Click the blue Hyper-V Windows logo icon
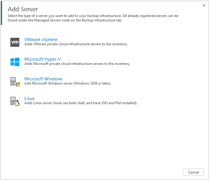Image resolution: width=210 pixels, height=181 pixels. [x=15, y=62]
